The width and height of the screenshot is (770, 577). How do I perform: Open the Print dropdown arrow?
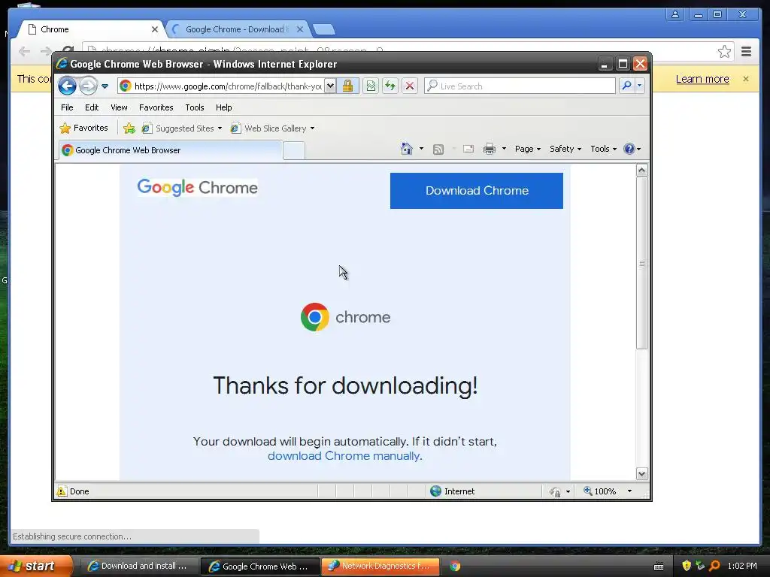click(x=504, y=149)
